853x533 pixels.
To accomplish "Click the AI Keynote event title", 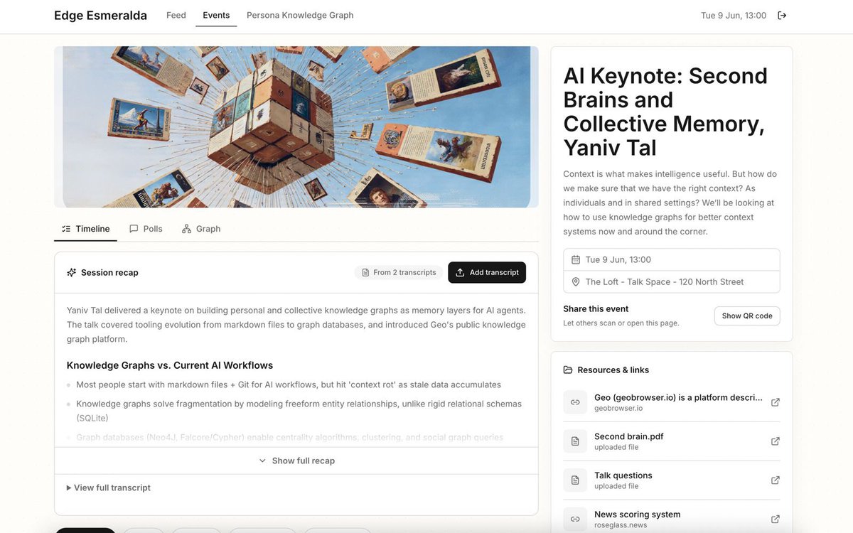I will point(665,112).
